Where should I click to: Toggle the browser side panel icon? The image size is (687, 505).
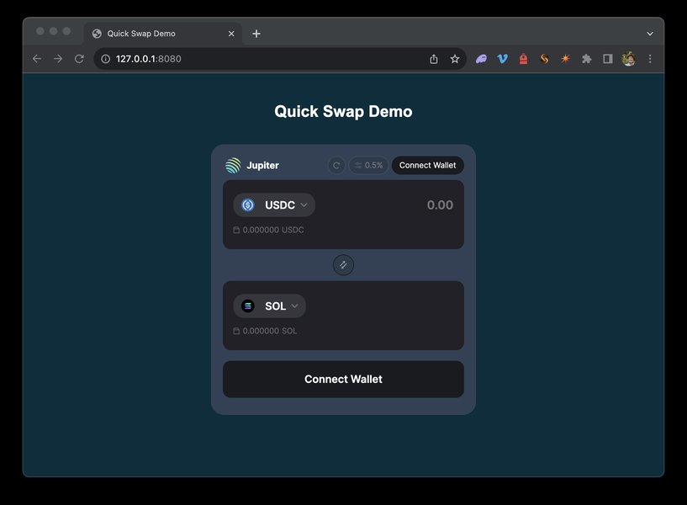point(607,59)
